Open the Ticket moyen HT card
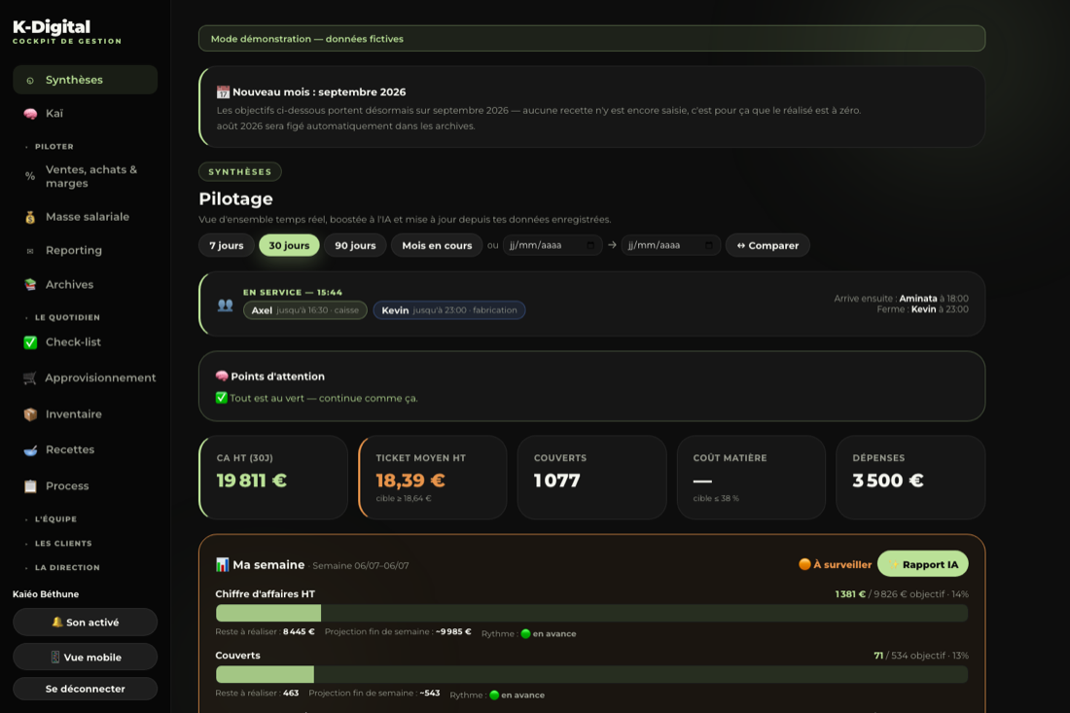Viewport: 1070px width, 713px height. [x=433, y=478]
